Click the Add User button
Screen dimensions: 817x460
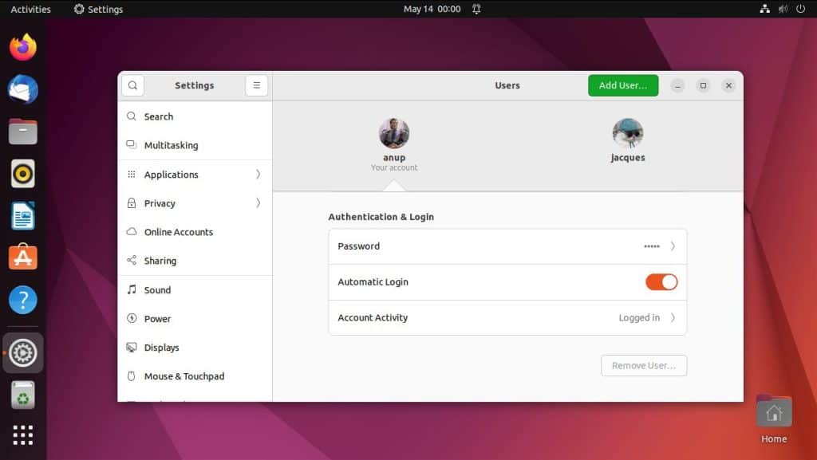623,85
